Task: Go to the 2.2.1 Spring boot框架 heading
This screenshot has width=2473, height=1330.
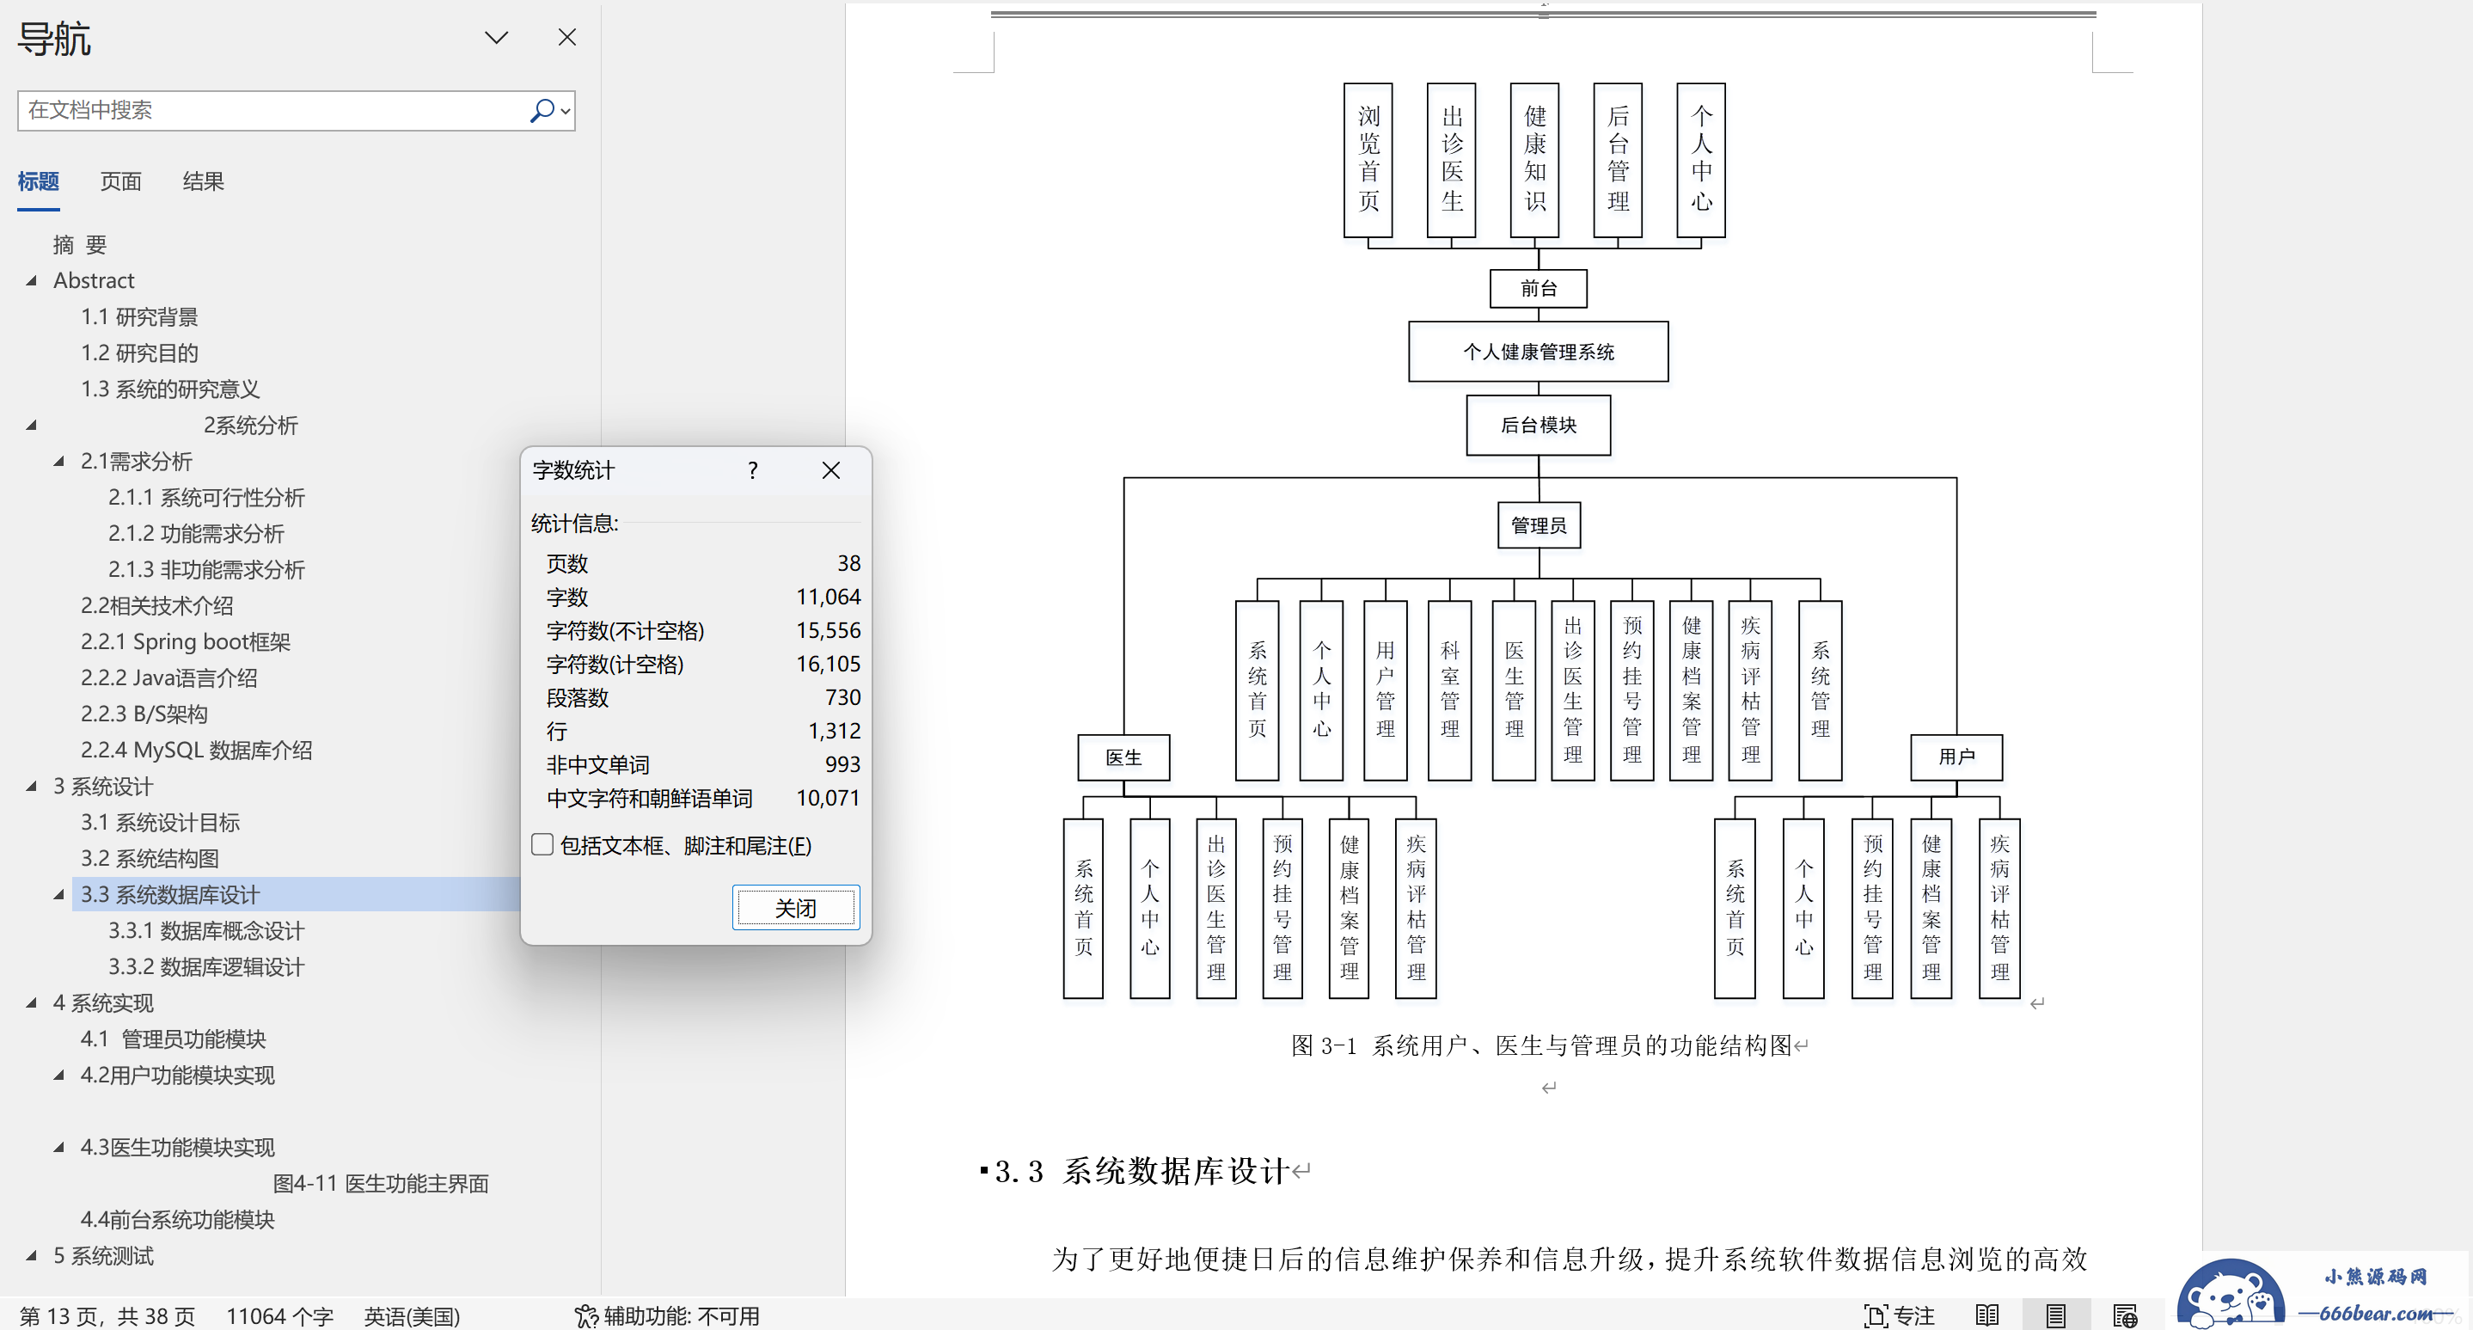Action: 186,641
